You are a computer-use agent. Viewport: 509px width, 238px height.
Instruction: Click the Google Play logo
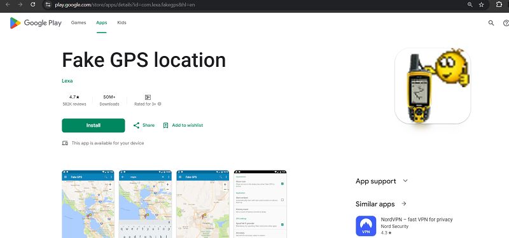36,23
